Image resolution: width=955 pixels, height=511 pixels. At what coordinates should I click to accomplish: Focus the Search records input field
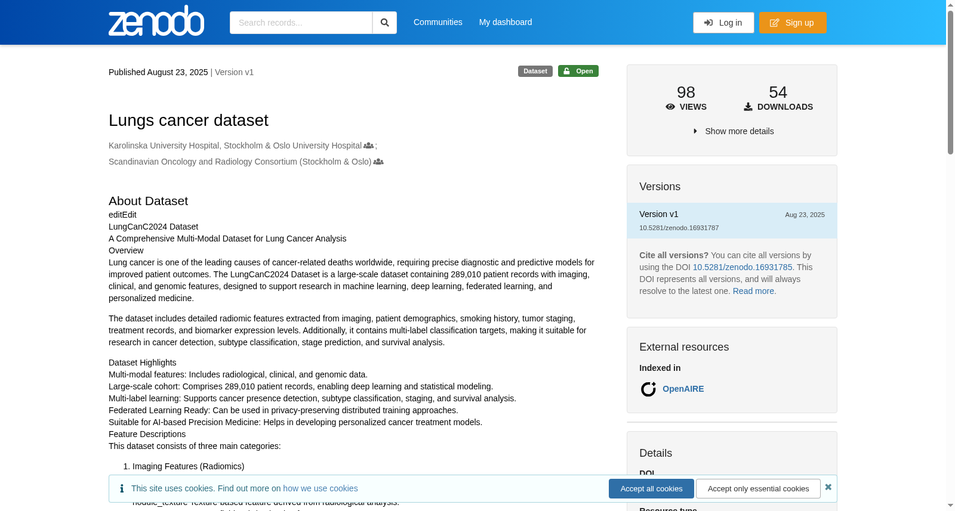[301, 23]
